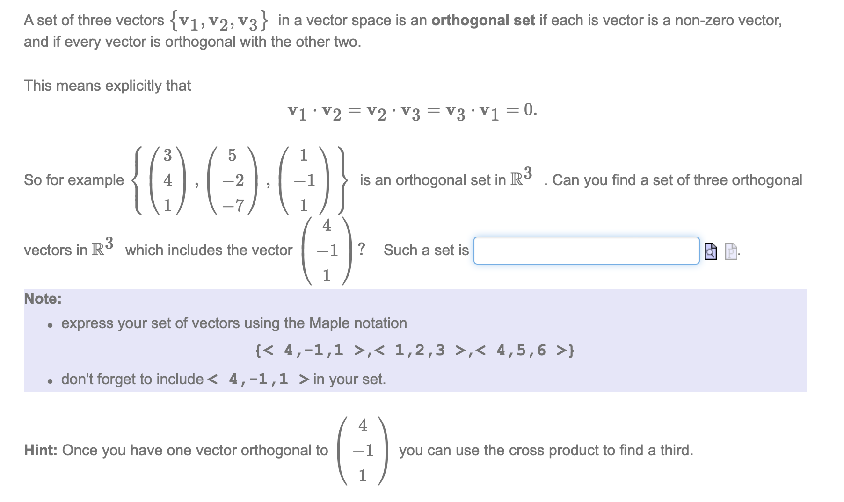
Task: Select the equation v1·v2 = v2·v3 = v3·v1 = 0
Action: click(412, 112)
